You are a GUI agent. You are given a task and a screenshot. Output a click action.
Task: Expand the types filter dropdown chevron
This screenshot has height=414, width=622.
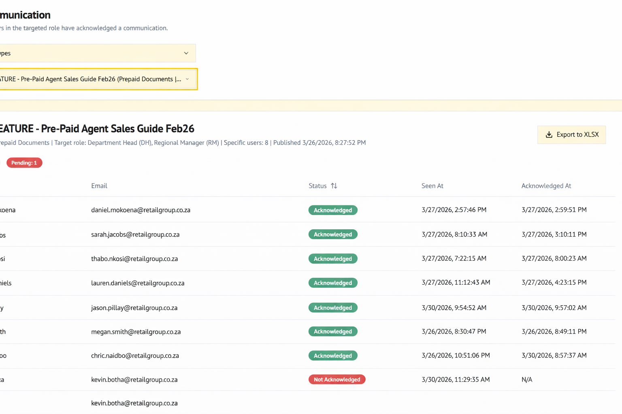click(x=186, y=53)
